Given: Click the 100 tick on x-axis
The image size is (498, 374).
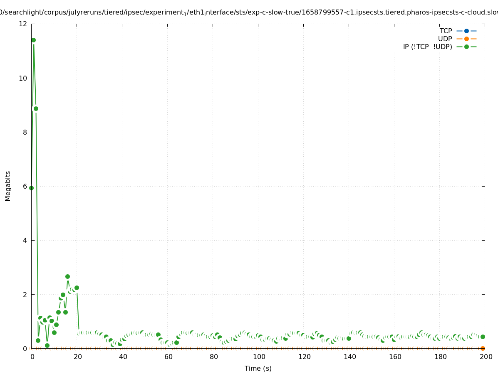Looking at the screenshot, I should (259, 357).
